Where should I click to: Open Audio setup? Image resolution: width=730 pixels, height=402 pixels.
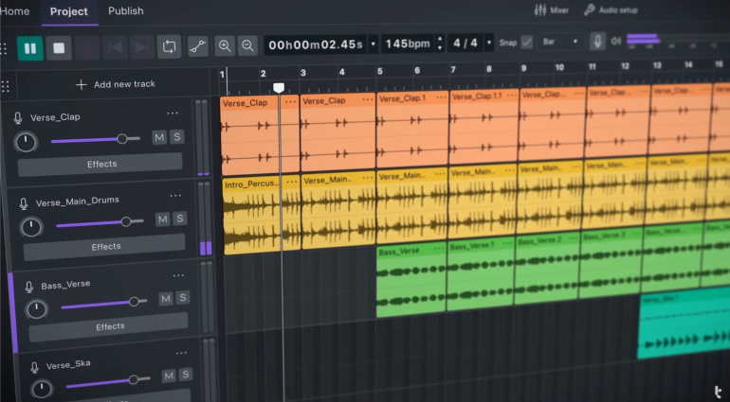click(611, 10)
